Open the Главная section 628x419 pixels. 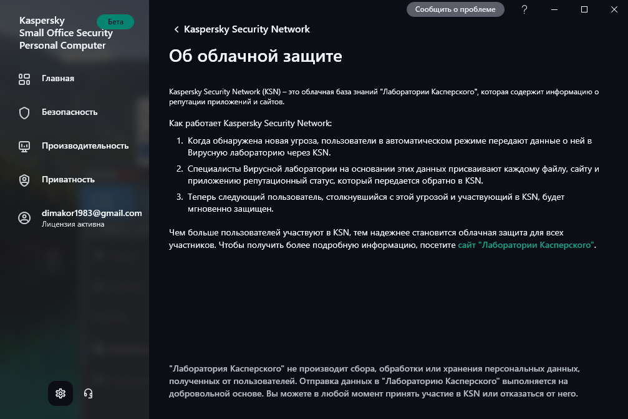58,79
